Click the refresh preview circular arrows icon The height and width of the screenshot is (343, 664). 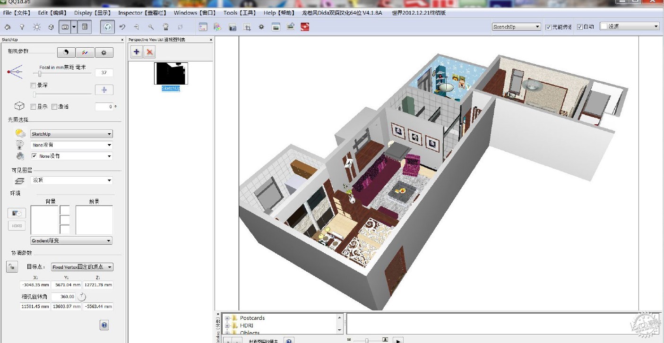pyautogui.click(x=108, y=27)
